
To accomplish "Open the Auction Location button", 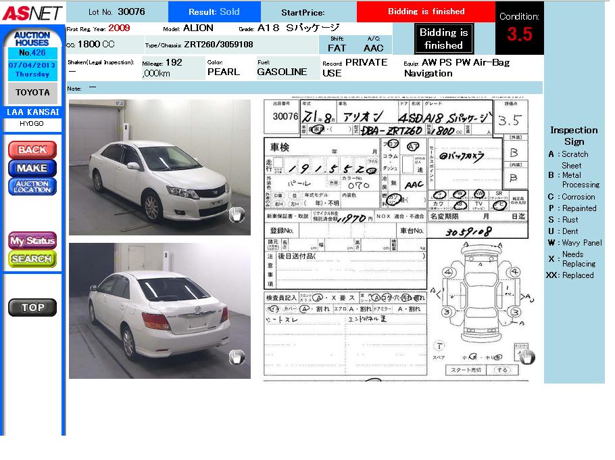I will (x=32, y=187).
